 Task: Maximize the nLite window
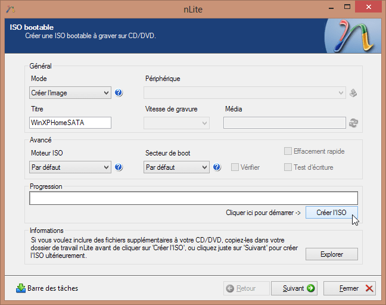(x=347, y=7)
